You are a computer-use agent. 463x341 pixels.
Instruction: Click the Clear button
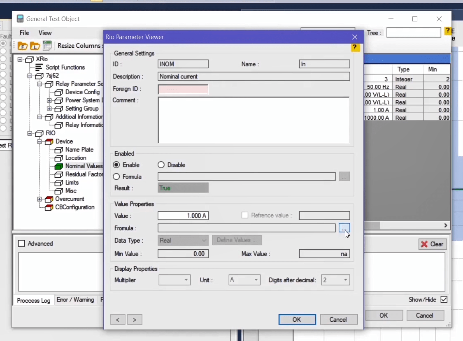[x=432, y=244]
